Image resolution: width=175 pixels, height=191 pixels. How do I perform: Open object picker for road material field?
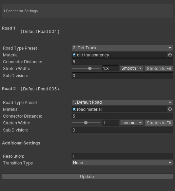(x=170, y=109)
